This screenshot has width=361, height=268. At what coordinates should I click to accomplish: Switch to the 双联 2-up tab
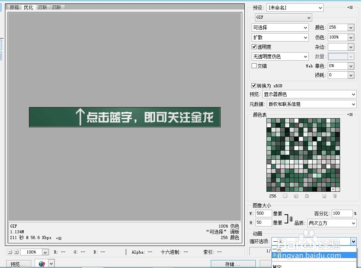pyautogui.click(x=42, y=7)
